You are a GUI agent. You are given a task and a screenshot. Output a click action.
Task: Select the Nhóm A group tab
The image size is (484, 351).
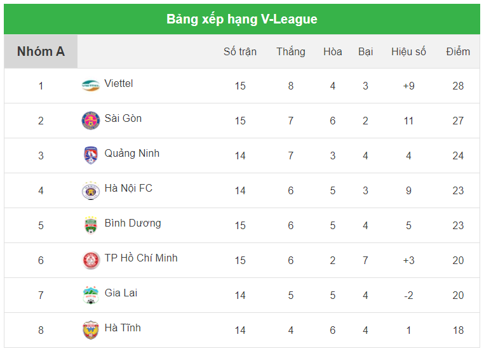point(41,51)
